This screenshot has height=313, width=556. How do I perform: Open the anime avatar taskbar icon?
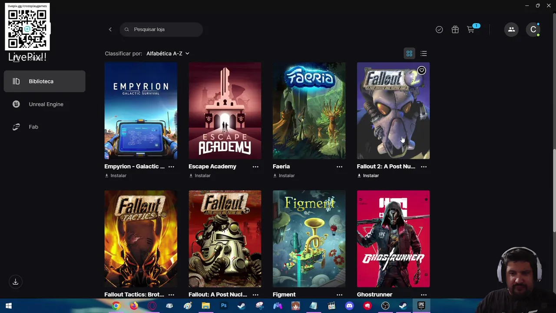point(295,306)
